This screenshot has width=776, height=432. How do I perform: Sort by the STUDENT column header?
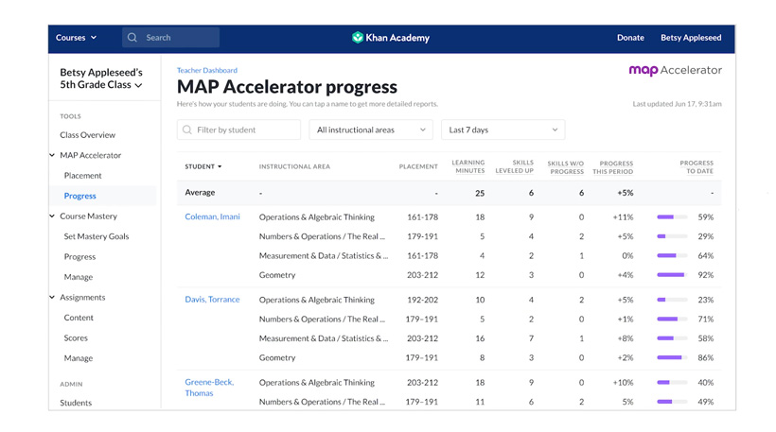(203, 166)
